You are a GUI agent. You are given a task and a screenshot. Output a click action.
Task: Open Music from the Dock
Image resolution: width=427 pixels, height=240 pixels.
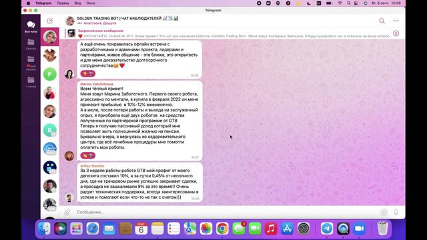(x=271, y=228)
